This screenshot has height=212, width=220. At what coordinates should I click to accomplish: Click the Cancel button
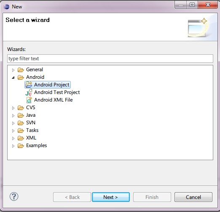point(193,197)
